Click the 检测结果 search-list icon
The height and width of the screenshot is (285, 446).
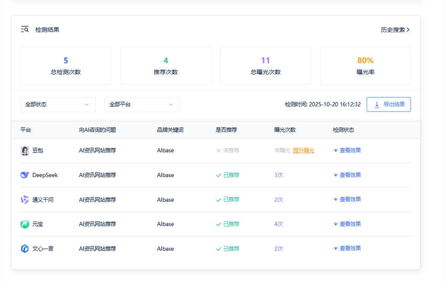pyautogui.click(x=24, y=29)
